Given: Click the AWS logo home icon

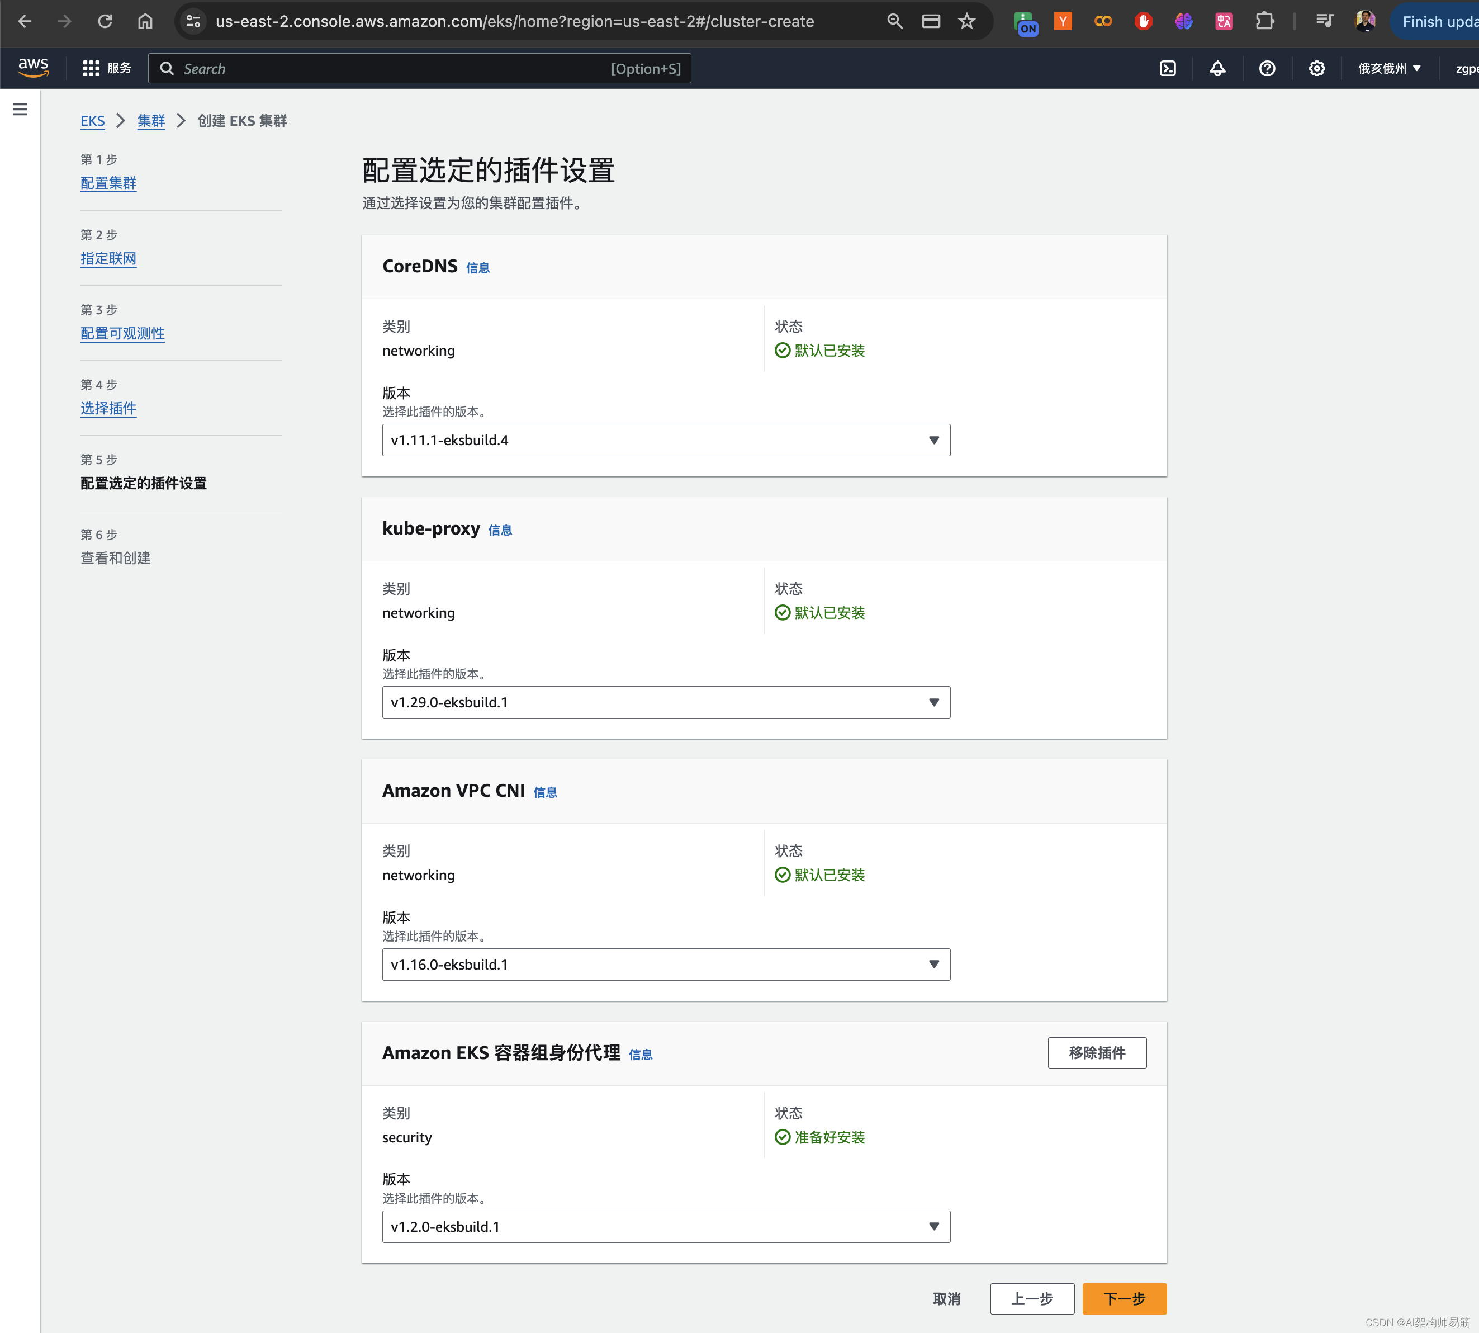Looking at the screenshot, I should coord(33,68).
